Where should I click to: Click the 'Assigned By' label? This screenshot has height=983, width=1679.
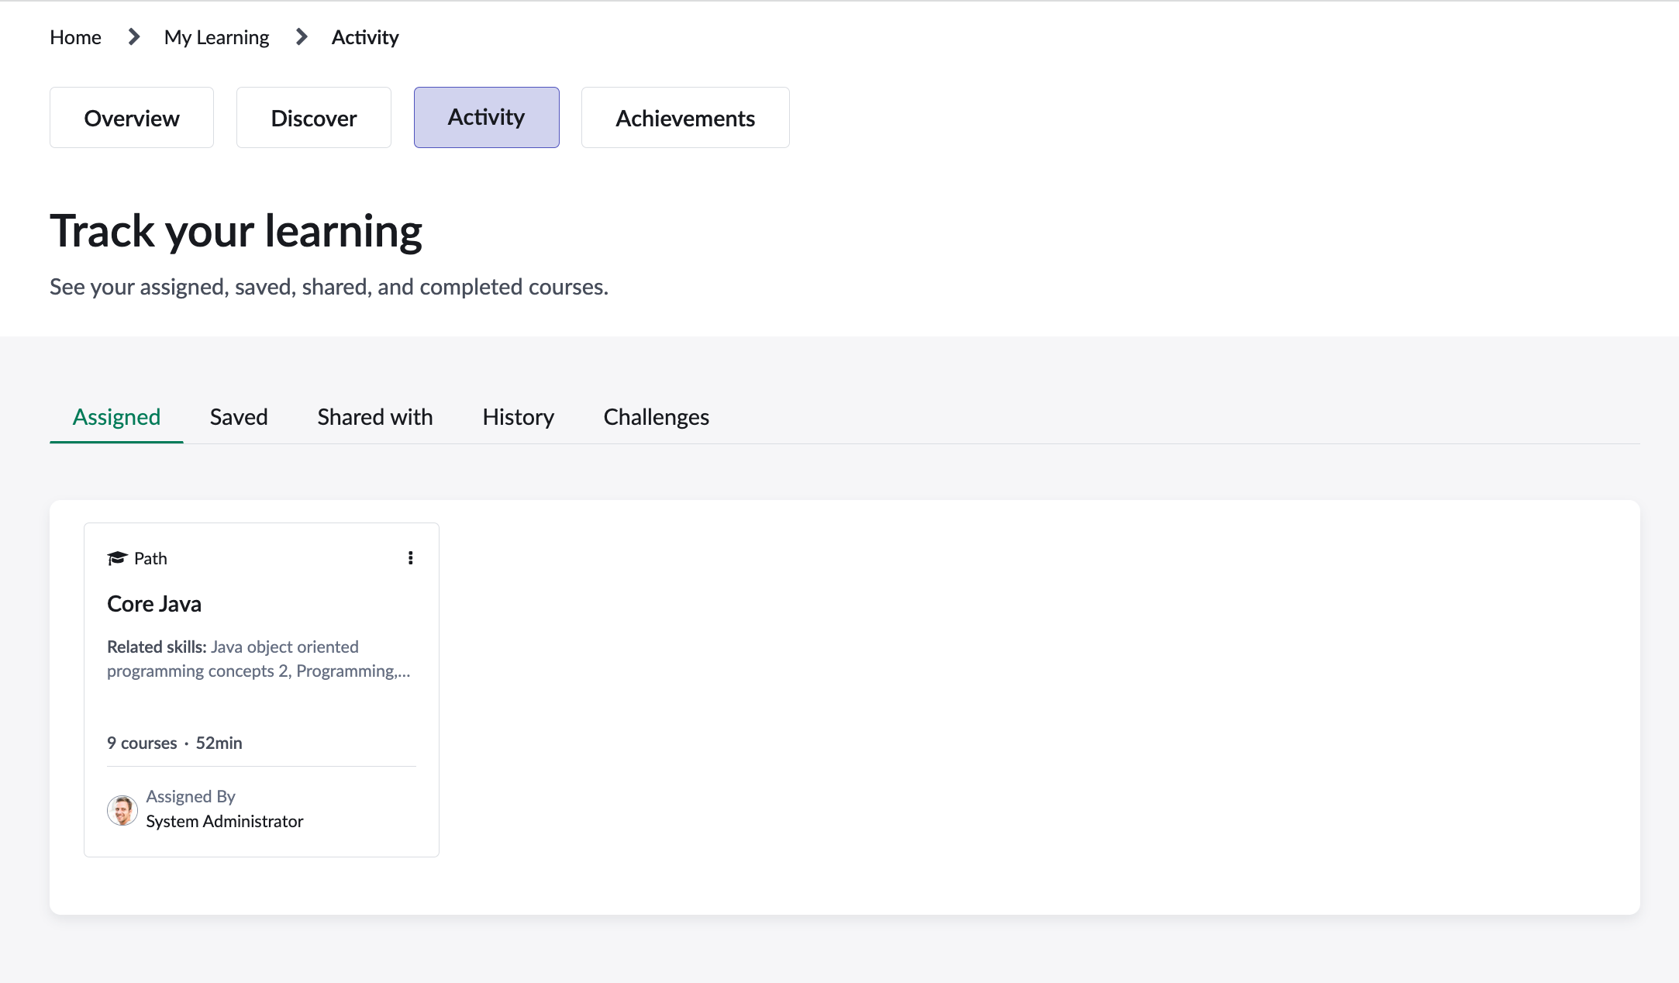(191, 796)
